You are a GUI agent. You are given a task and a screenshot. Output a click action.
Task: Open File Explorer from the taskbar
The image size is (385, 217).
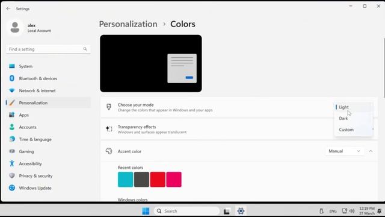pyautogui.click(x=226, y=211)
